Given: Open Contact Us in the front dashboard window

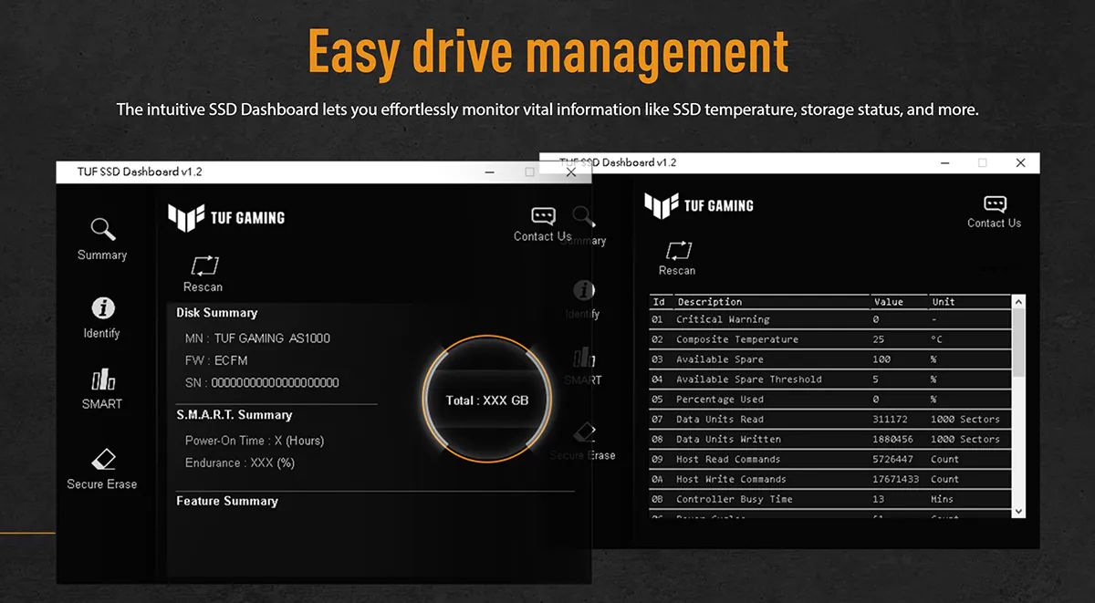Looking at the screenshot, I should point(543,224).
